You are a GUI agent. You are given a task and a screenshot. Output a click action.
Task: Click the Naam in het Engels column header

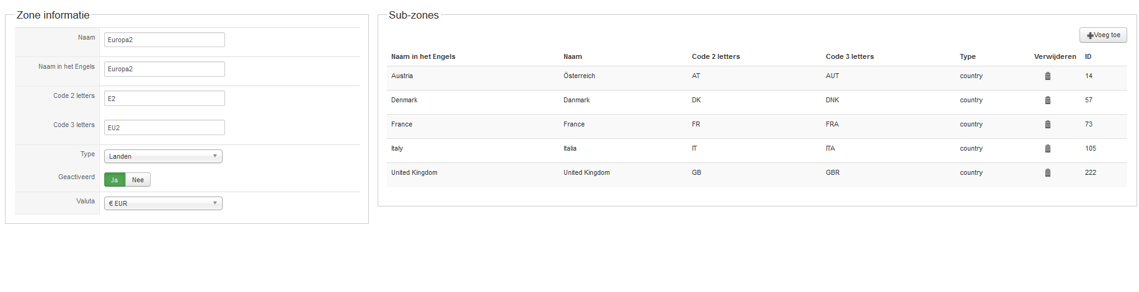(423, 56)
